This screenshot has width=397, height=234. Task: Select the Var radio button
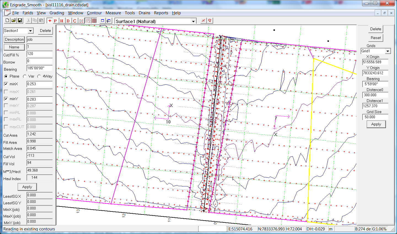25,76
